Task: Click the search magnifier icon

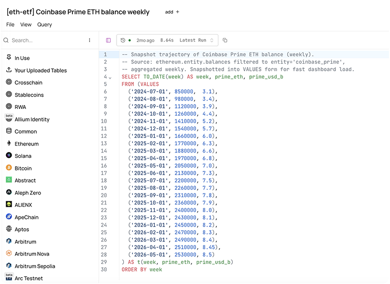Action: [x=6, y=40]
